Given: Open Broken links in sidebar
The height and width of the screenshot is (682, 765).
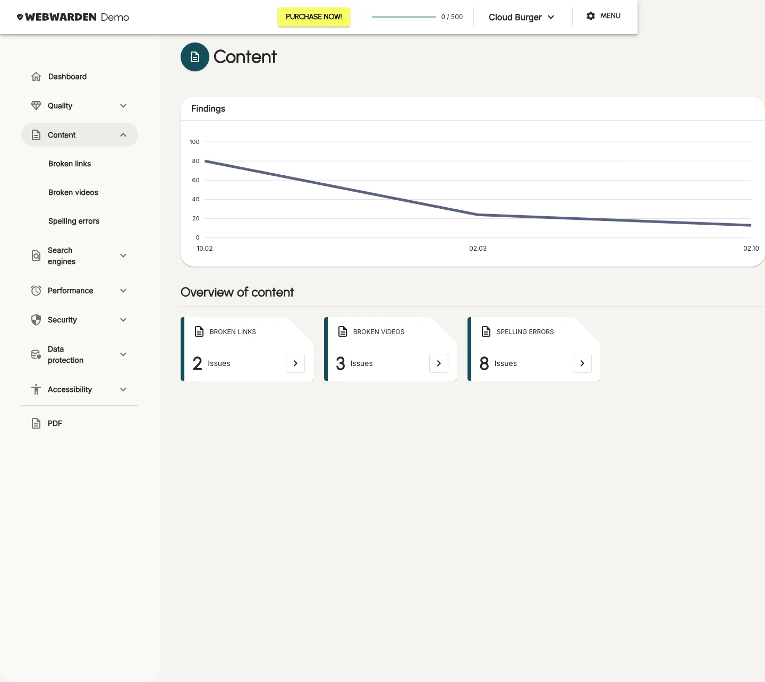Looking at the screenshot, I should point(70,164).
